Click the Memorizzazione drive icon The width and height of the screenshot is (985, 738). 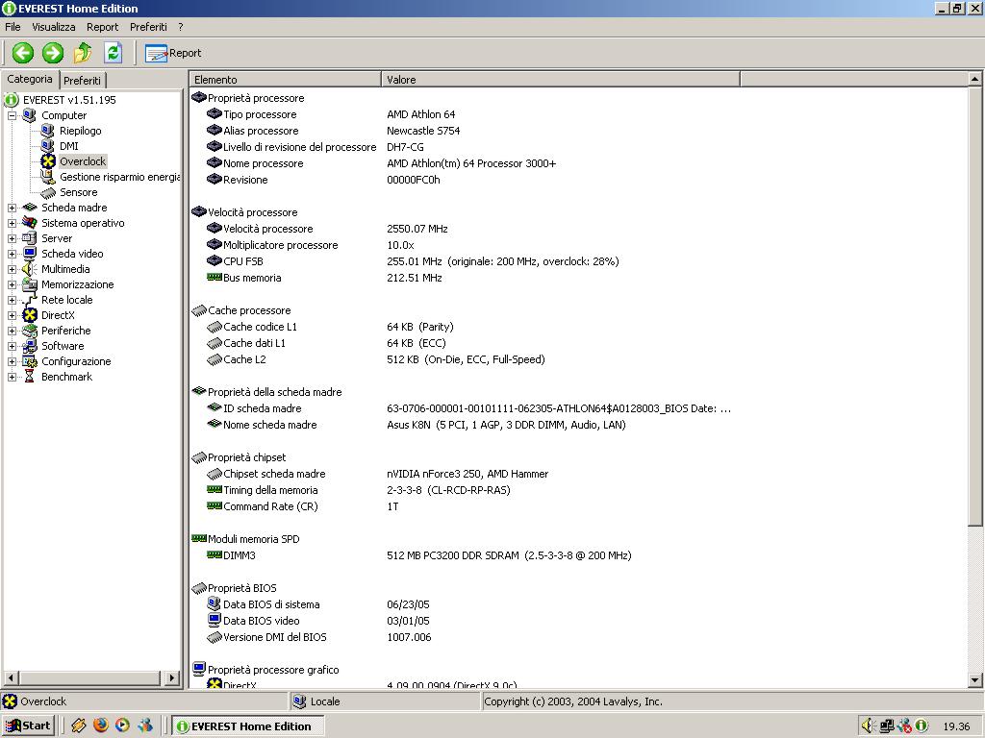click(30, 284)
